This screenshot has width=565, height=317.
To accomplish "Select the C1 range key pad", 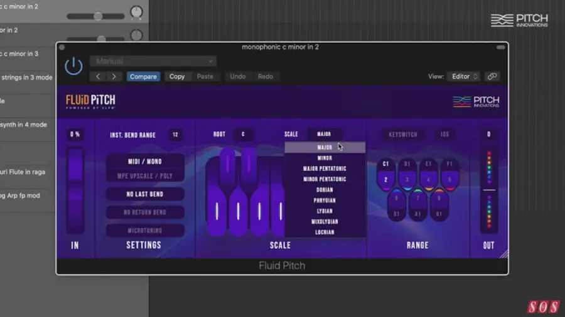I will 386,173.
